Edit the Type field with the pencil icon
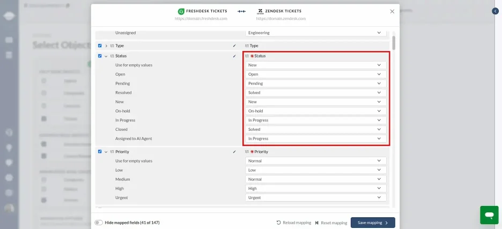Screen dimensions: 502x229 (234, 46)
